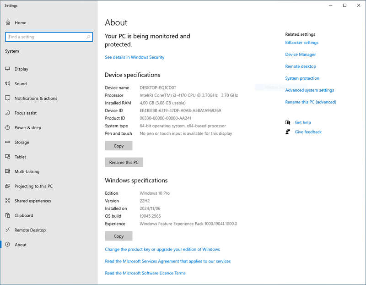Image resolution: width=366 pixels, height=285 pixels.
Task: Click the Display monitor icon
Action: pyautogui.click(x=8, y=69)
